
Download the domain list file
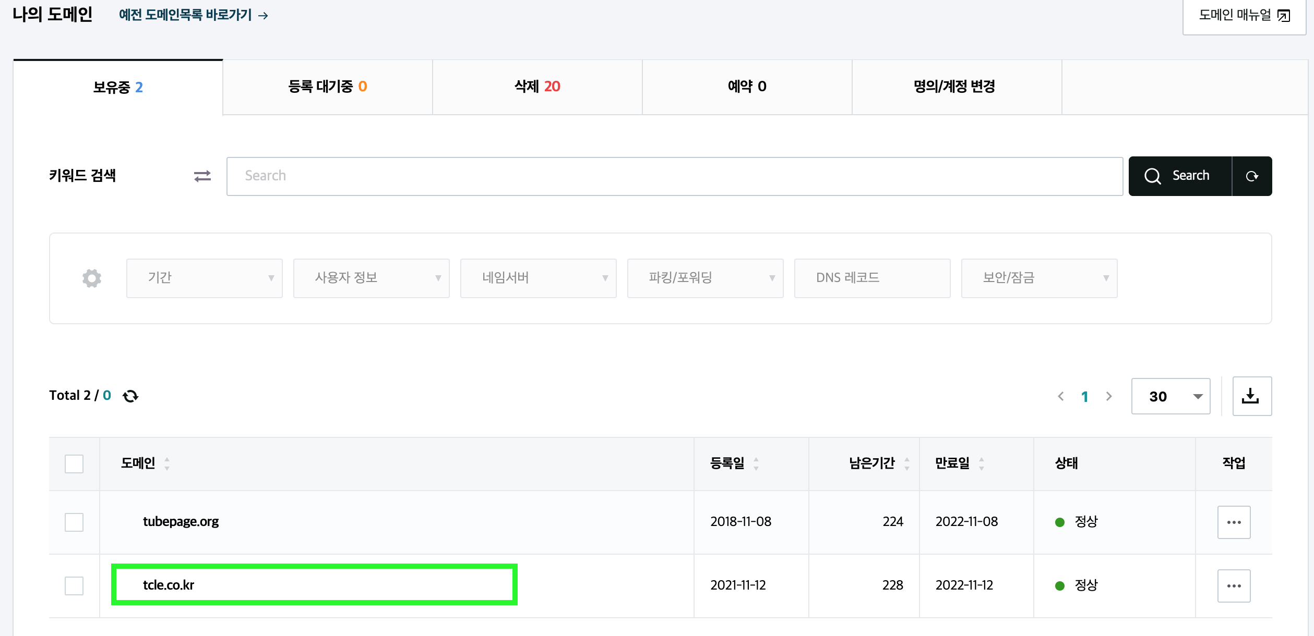(x=1251, y=396)
